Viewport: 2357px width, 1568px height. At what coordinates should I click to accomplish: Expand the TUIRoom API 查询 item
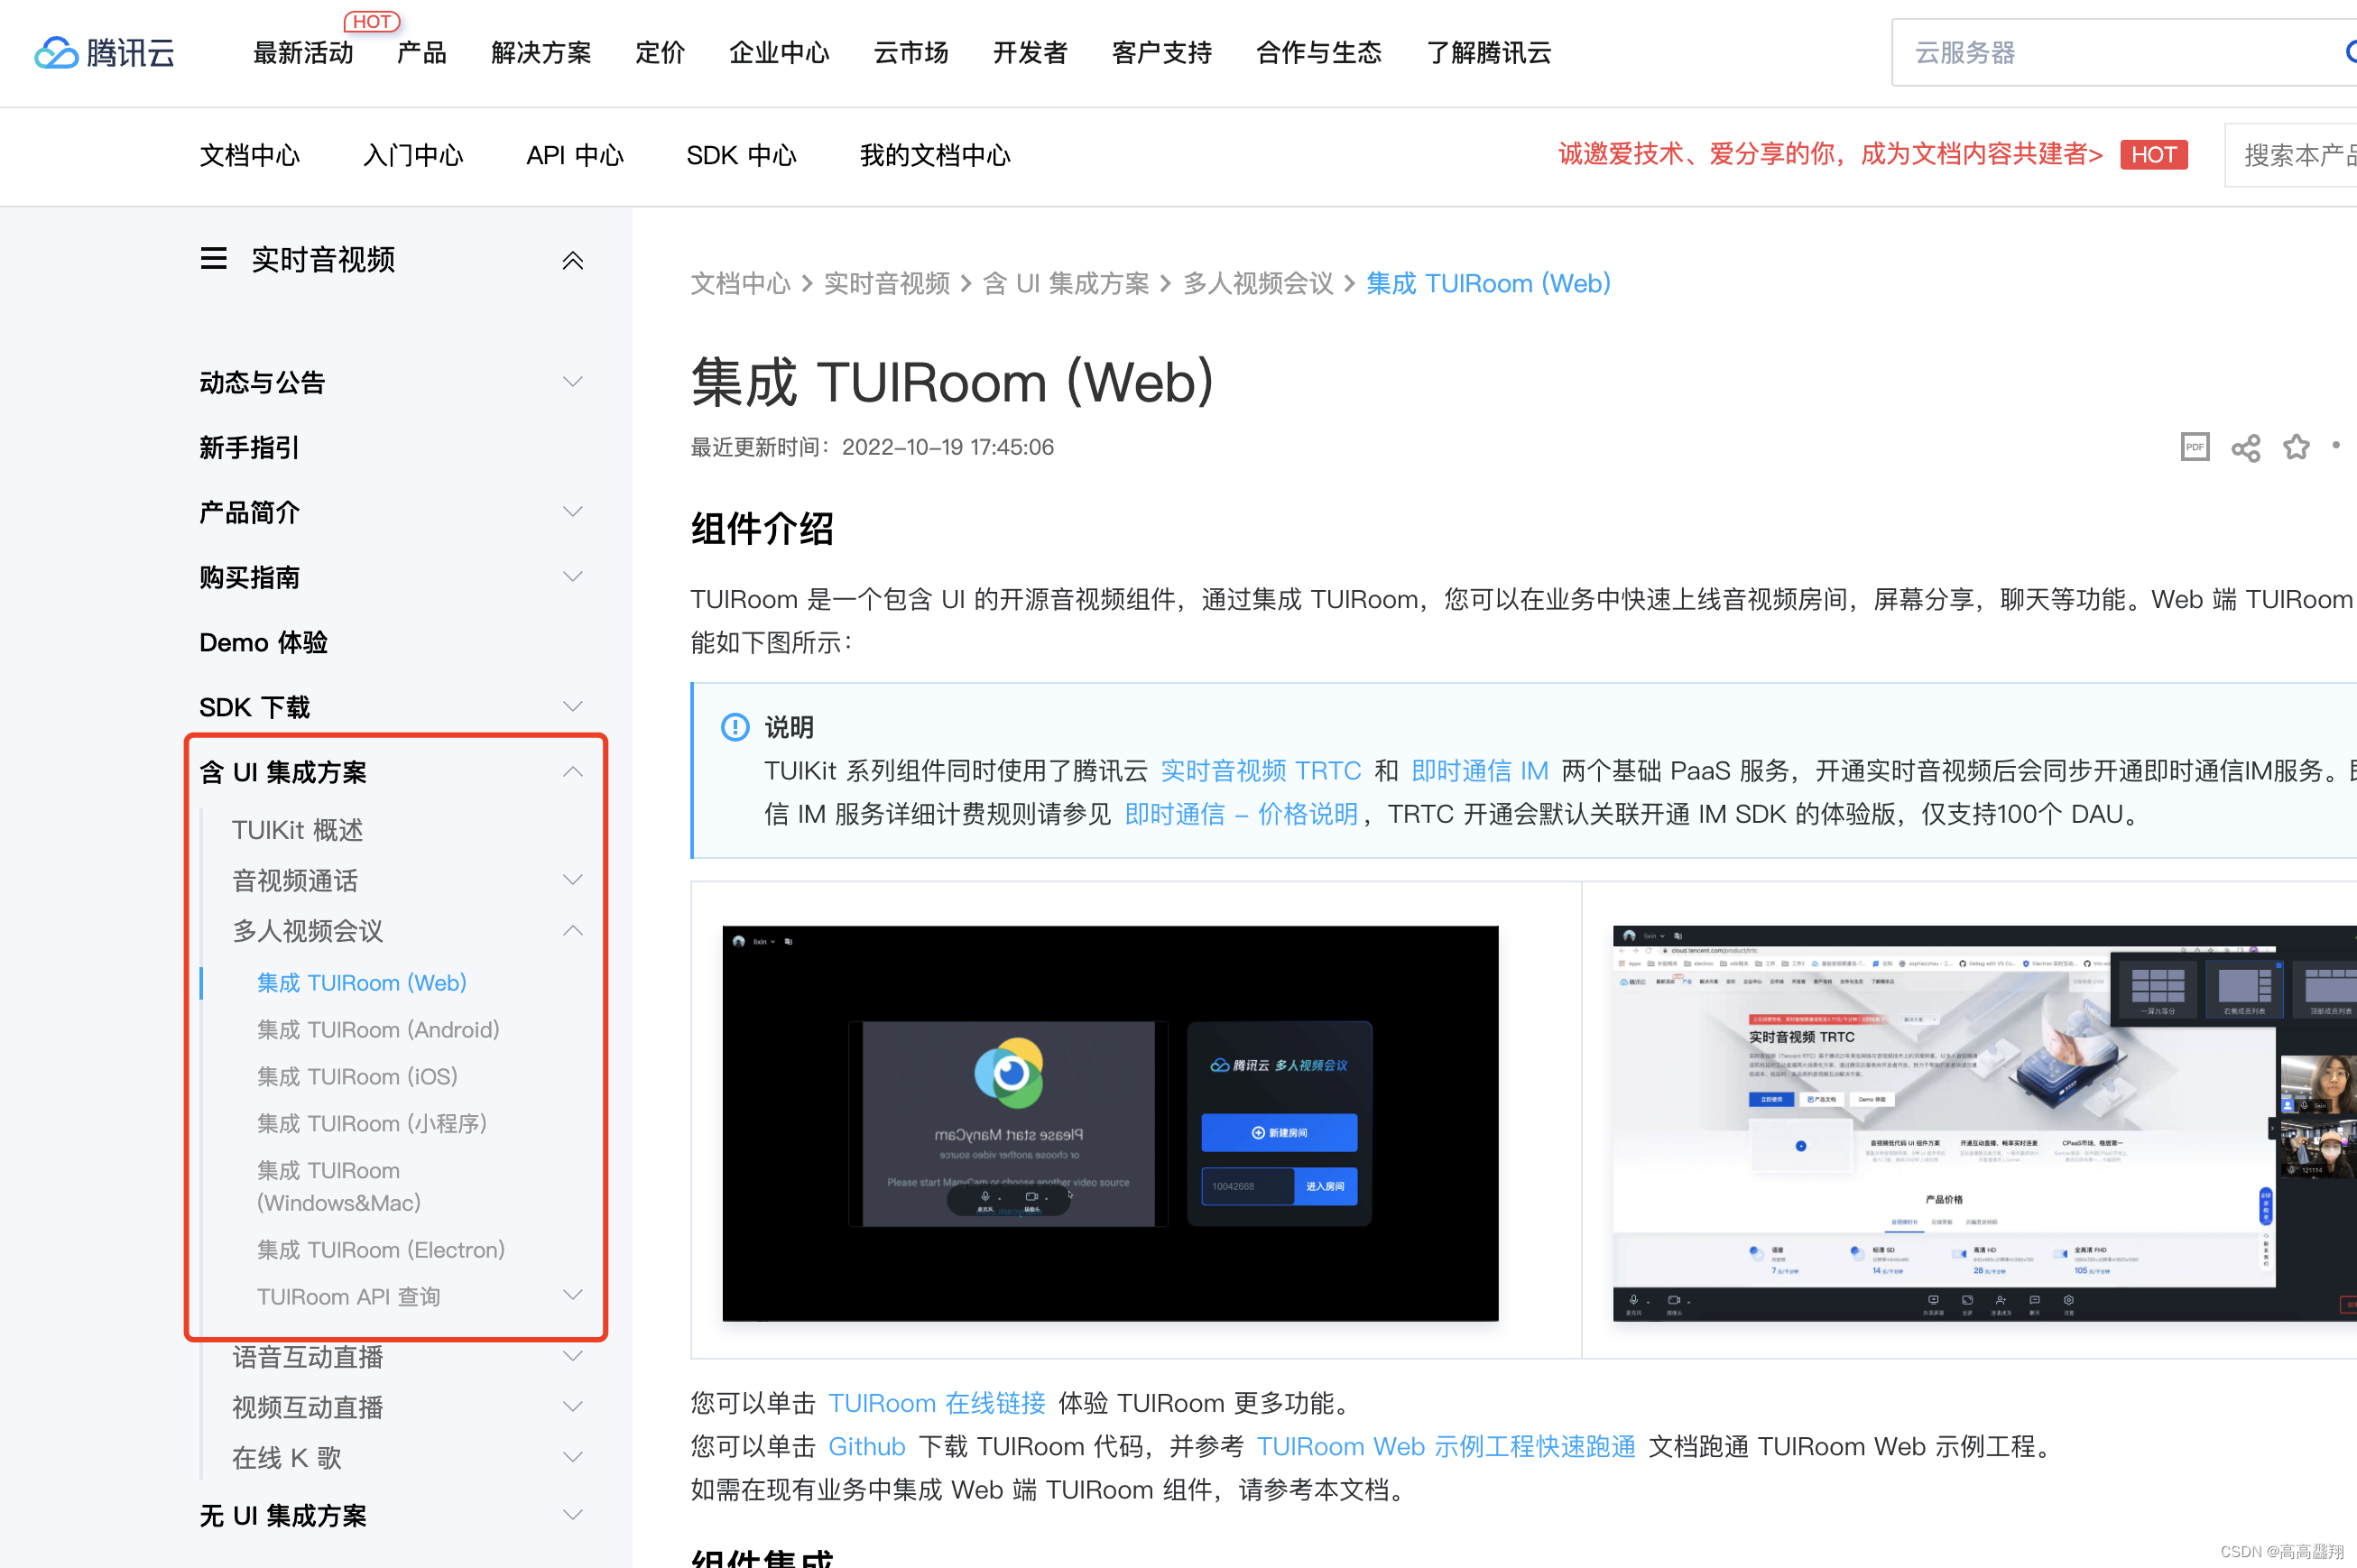point(572,1295)
